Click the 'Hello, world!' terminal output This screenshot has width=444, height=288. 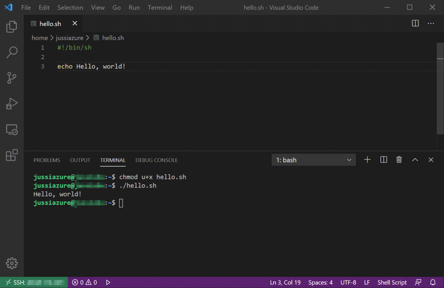pyautogui.click(x=57, y=194)
